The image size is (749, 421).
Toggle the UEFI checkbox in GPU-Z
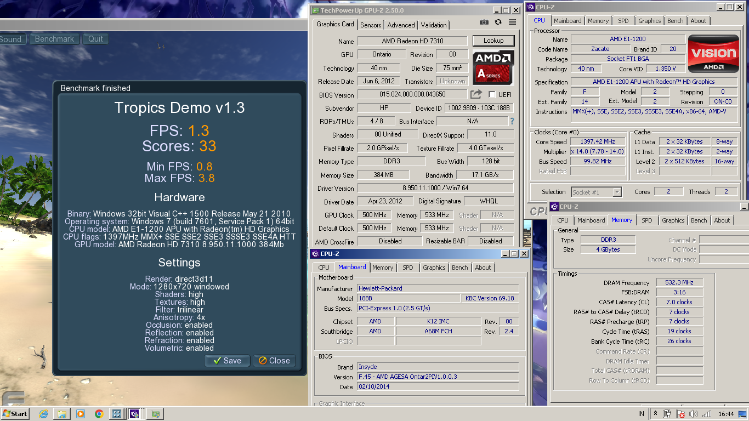[491, 94]
